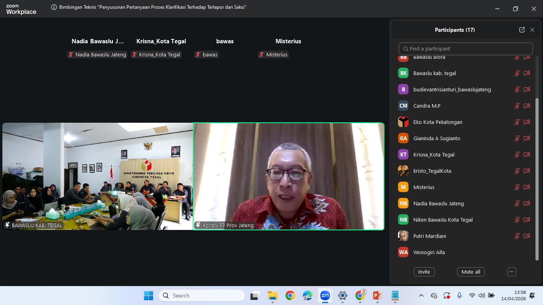This screenshot has width=543, height=305.
Task: Pop out the Participants panel
Action: pyautogui.click(x=522, y=30)
